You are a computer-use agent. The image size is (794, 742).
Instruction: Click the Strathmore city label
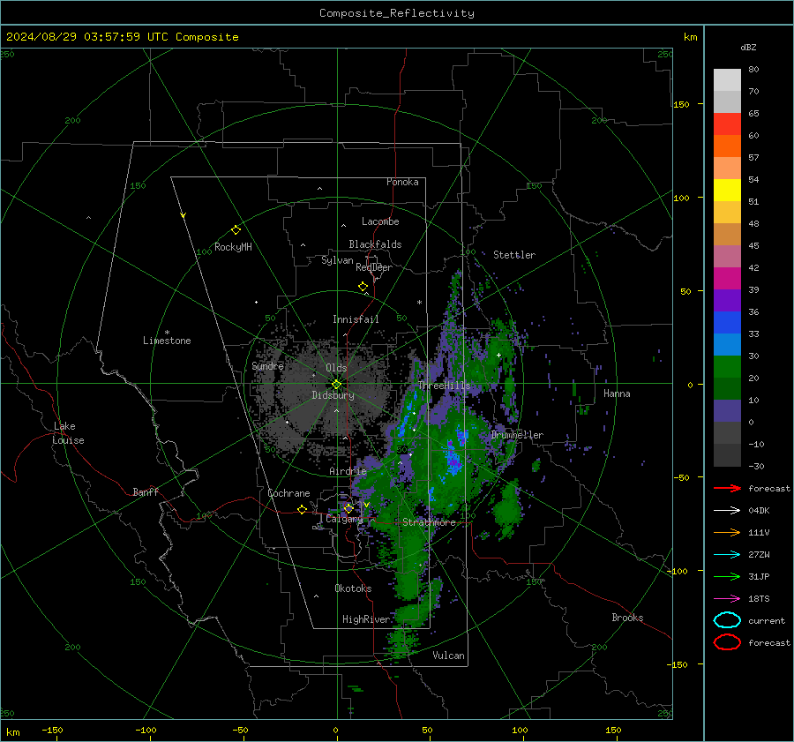pyautogui.click(x=429, y=522)
